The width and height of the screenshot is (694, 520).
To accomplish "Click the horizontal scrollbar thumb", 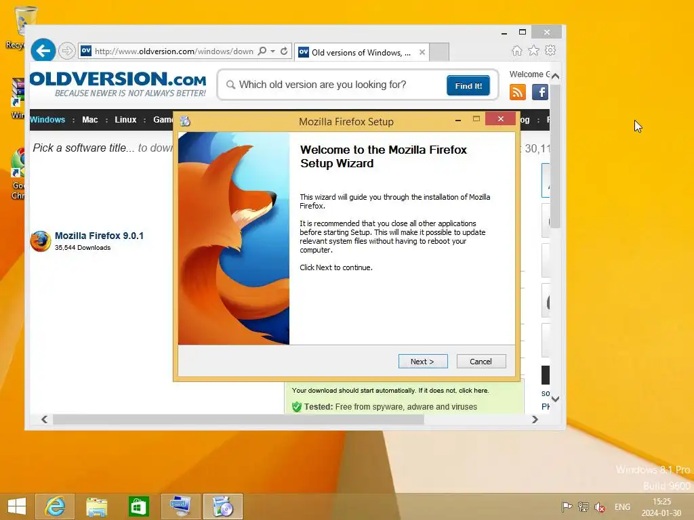I will click(x=238, y=419).
